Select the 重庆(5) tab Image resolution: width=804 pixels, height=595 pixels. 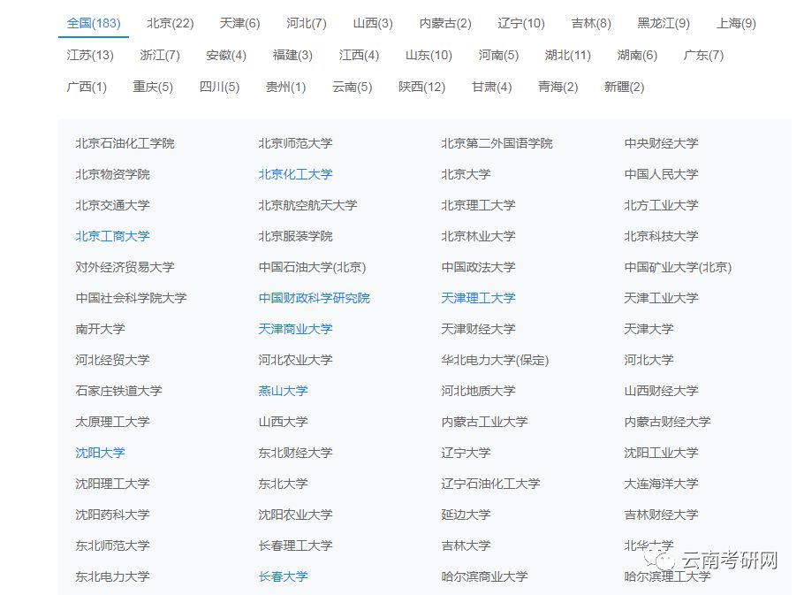tap(153, 88)
